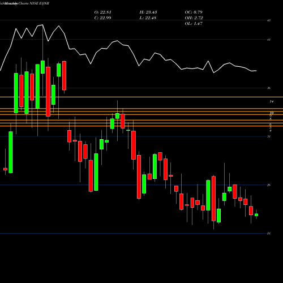Viewport: 283px width, 283px height.
Task: Click the 'C: 22.99' close value
Action: pyautogui.click(x=102, y=18)
